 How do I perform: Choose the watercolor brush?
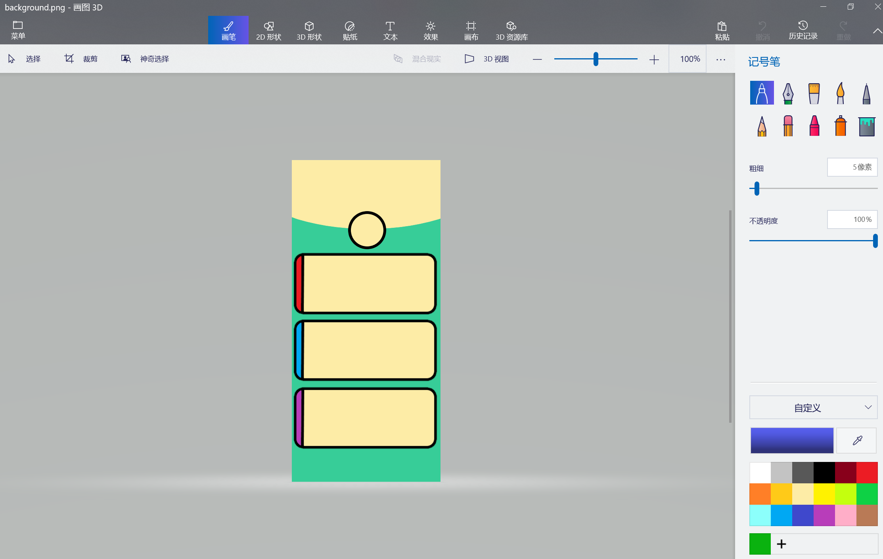(x=840, y=93)
